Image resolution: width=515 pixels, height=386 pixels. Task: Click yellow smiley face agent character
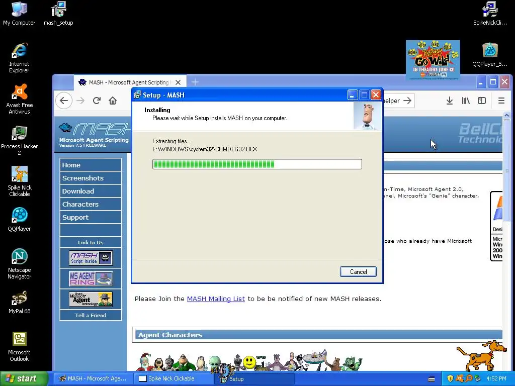pos(249,362)
